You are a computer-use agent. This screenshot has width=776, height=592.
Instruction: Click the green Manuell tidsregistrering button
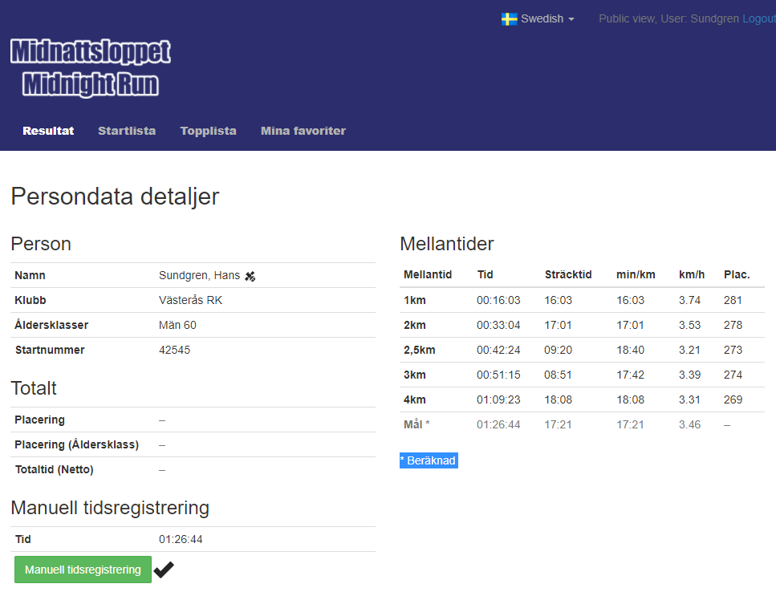83,570
